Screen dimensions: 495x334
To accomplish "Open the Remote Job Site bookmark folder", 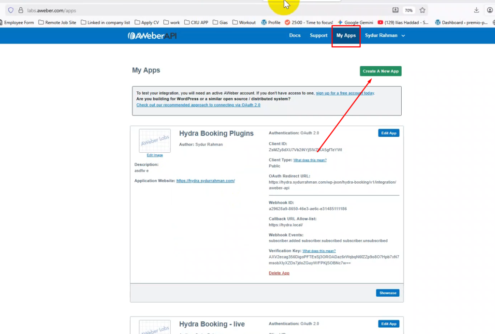I will point(57,22).
